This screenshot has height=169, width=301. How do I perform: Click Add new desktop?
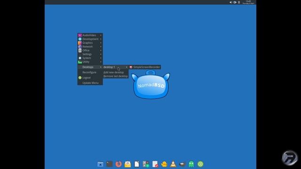click(x=116, y=72)
